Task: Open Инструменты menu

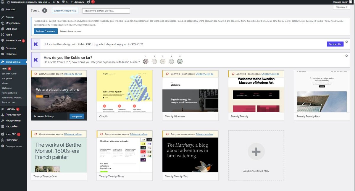Action: [13, 121]
